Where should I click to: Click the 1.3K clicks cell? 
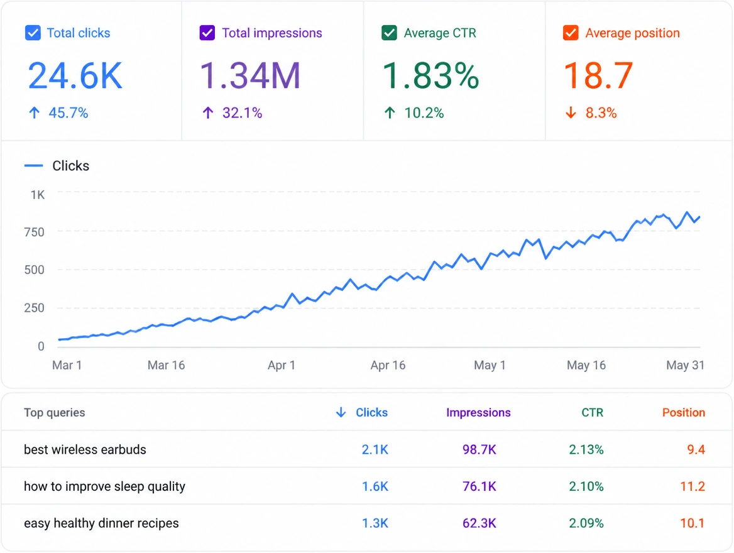click(375, 523)
